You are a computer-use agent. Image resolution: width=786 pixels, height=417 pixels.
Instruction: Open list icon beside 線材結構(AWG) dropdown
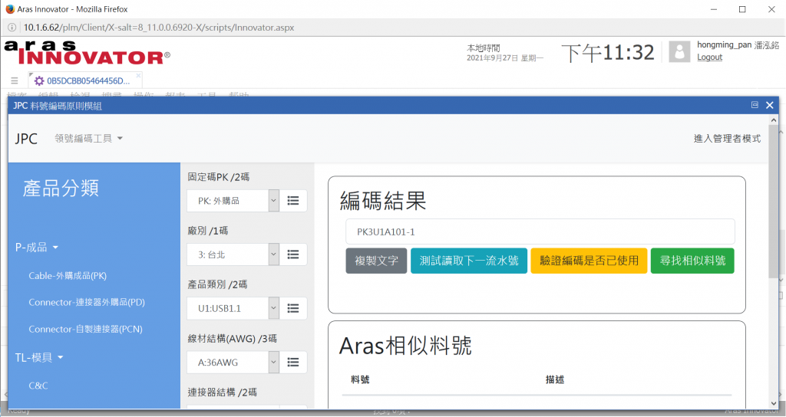pos(293,363)
